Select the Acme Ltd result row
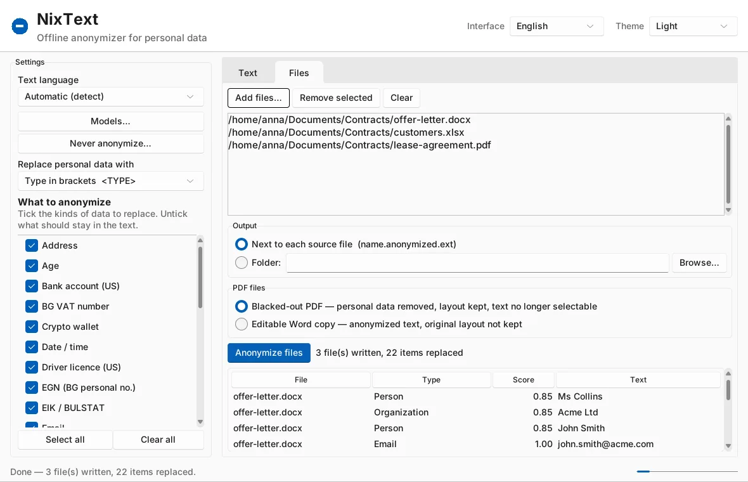748x482 pixels. [x=475, y=412]
